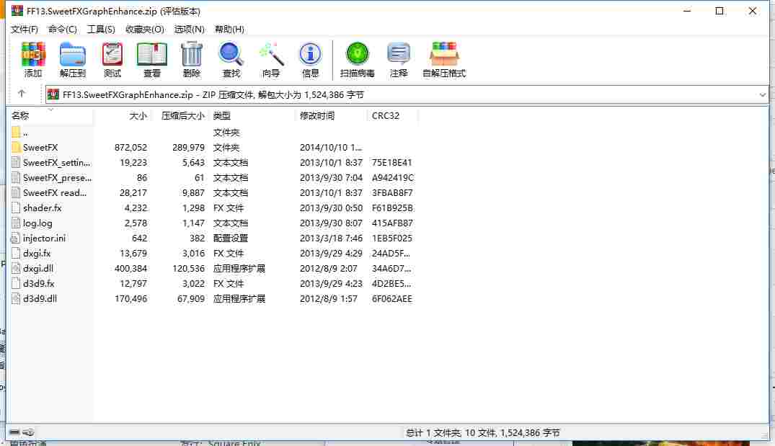Click the status bar drive icon

tap(14, 432)
